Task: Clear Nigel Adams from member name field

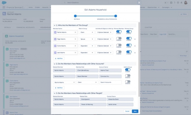Action: point(75,39)
